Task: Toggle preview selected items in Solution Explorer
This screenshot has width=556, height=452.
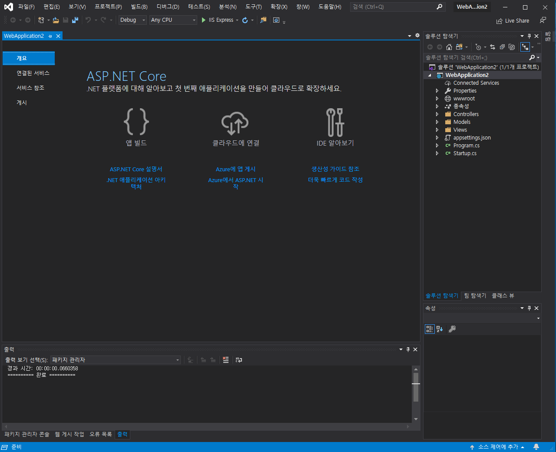Action: [x=525, y=47]
